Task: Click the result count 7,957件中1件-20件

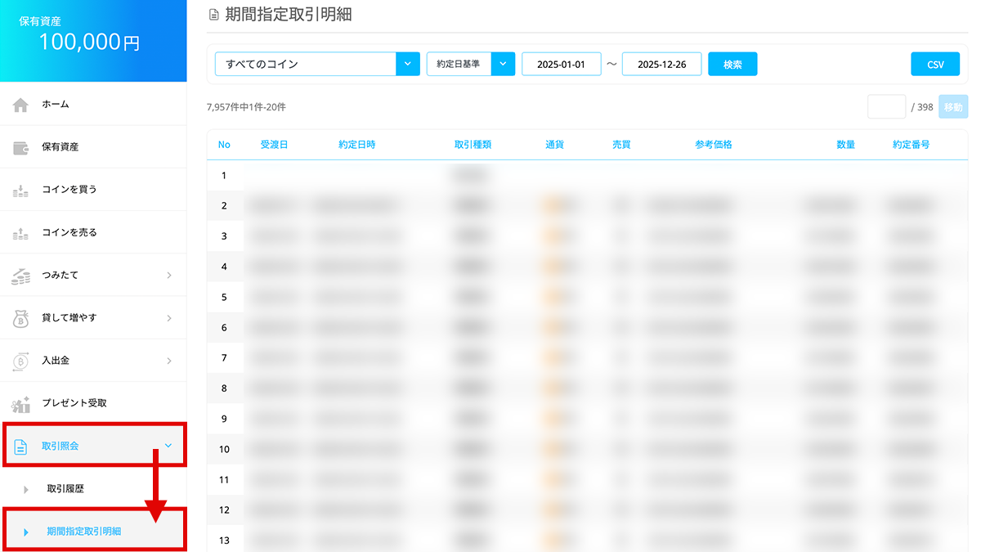Action: (246, 107)
